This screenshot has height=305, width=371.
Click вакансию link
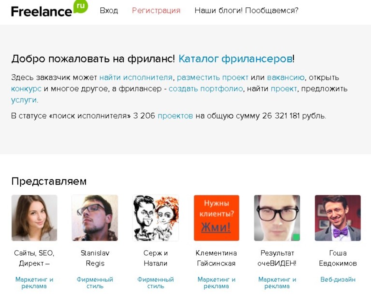(x=285, y=77)
